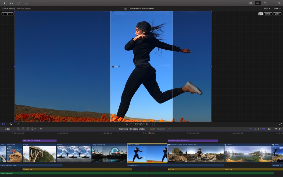283x177 pixels.
Task: Click Done to finish cropping
Action: (x=277, y=13)
